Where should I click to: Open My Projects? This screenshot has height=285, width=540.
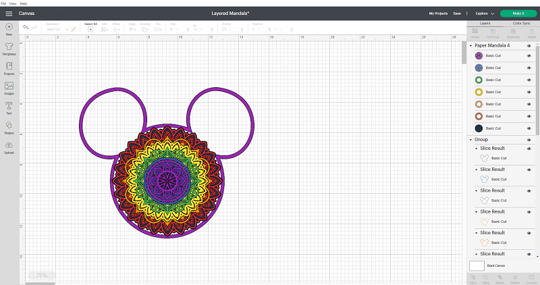[x=438, y=14]
